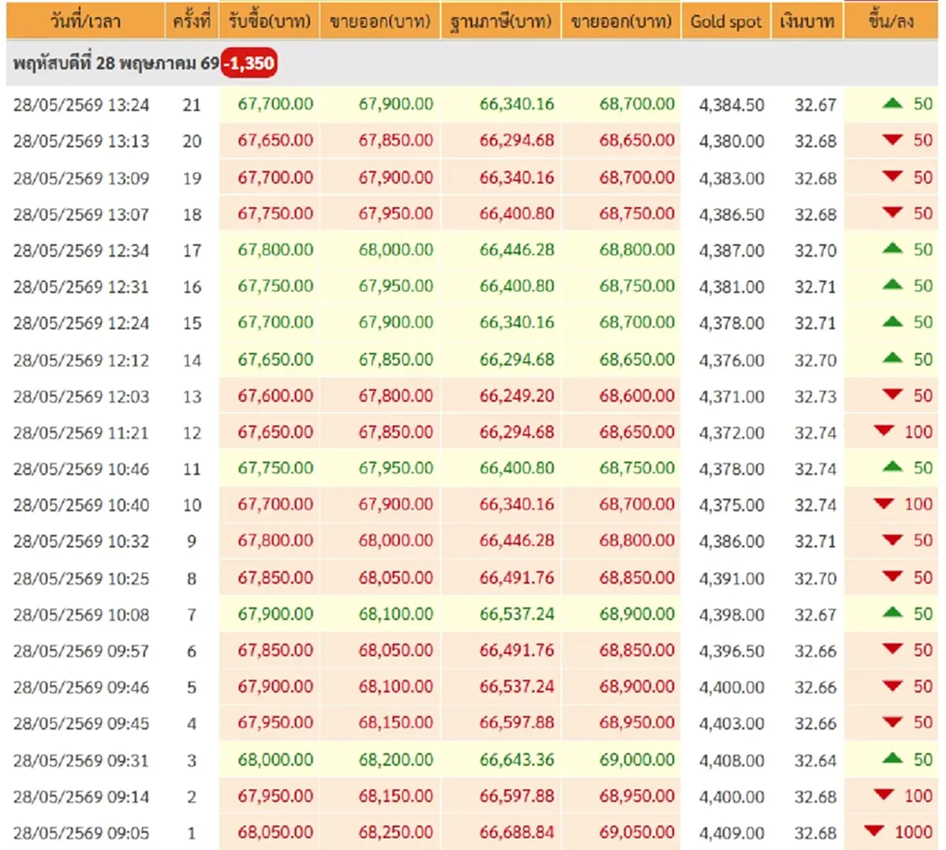Click the ornament sell price 69,000.00

coord(637,759)
